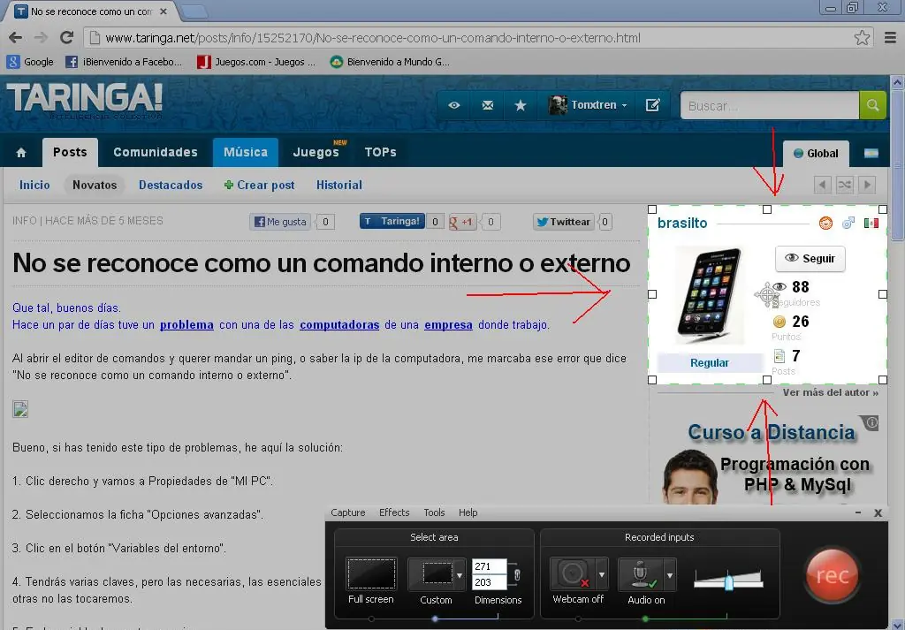905x630 pixels.
Task: Open favorites star icon in header
Action: pyautogui.click(x=521, y=105)
